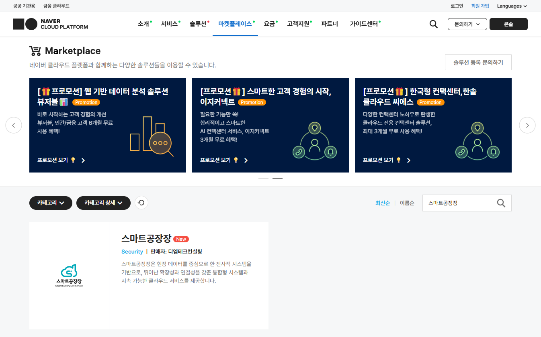This screenshot has width=541, height=337.
Task: Open the 스마트공장장 product title
Action: point(146,238)
